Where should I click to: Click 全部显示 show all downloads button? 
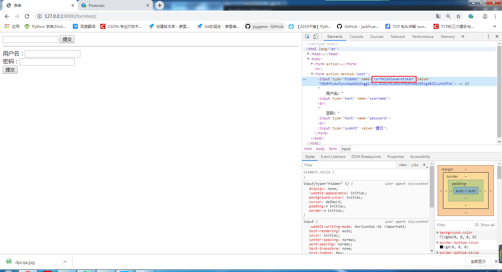478,261
